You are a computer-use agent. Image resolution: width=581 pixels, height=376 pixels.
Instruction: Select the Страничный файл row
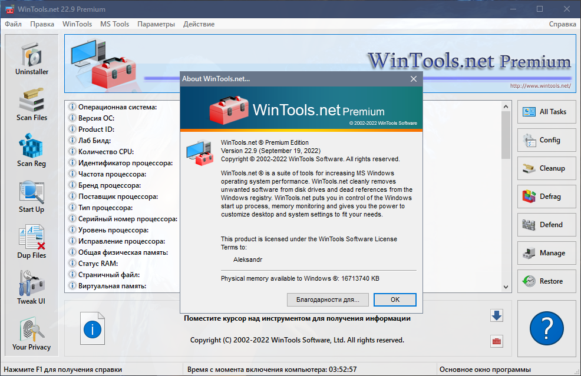click(x=104, y=275)
